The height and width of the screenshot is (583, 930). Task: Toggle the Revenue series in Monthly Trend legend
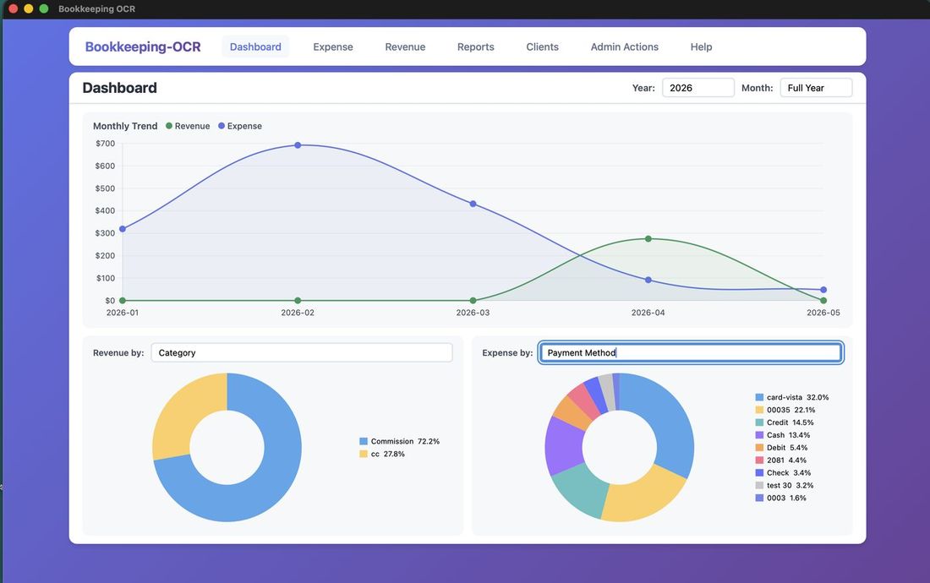click(x=188, y=125)
